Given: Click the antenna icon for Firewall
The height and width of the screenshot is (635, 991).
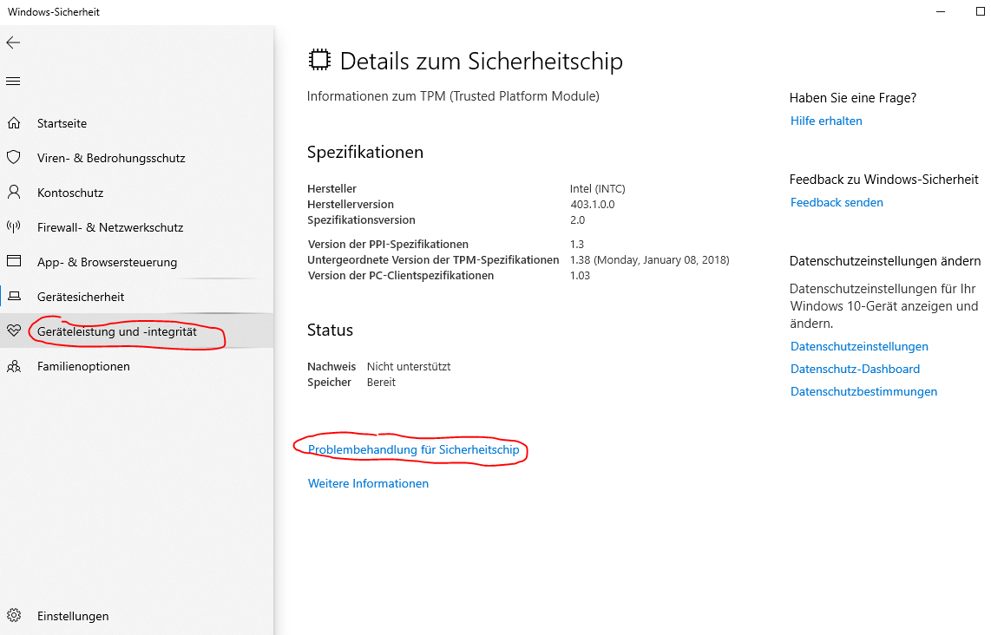Looking at the screenshot, I should point(13,226).
